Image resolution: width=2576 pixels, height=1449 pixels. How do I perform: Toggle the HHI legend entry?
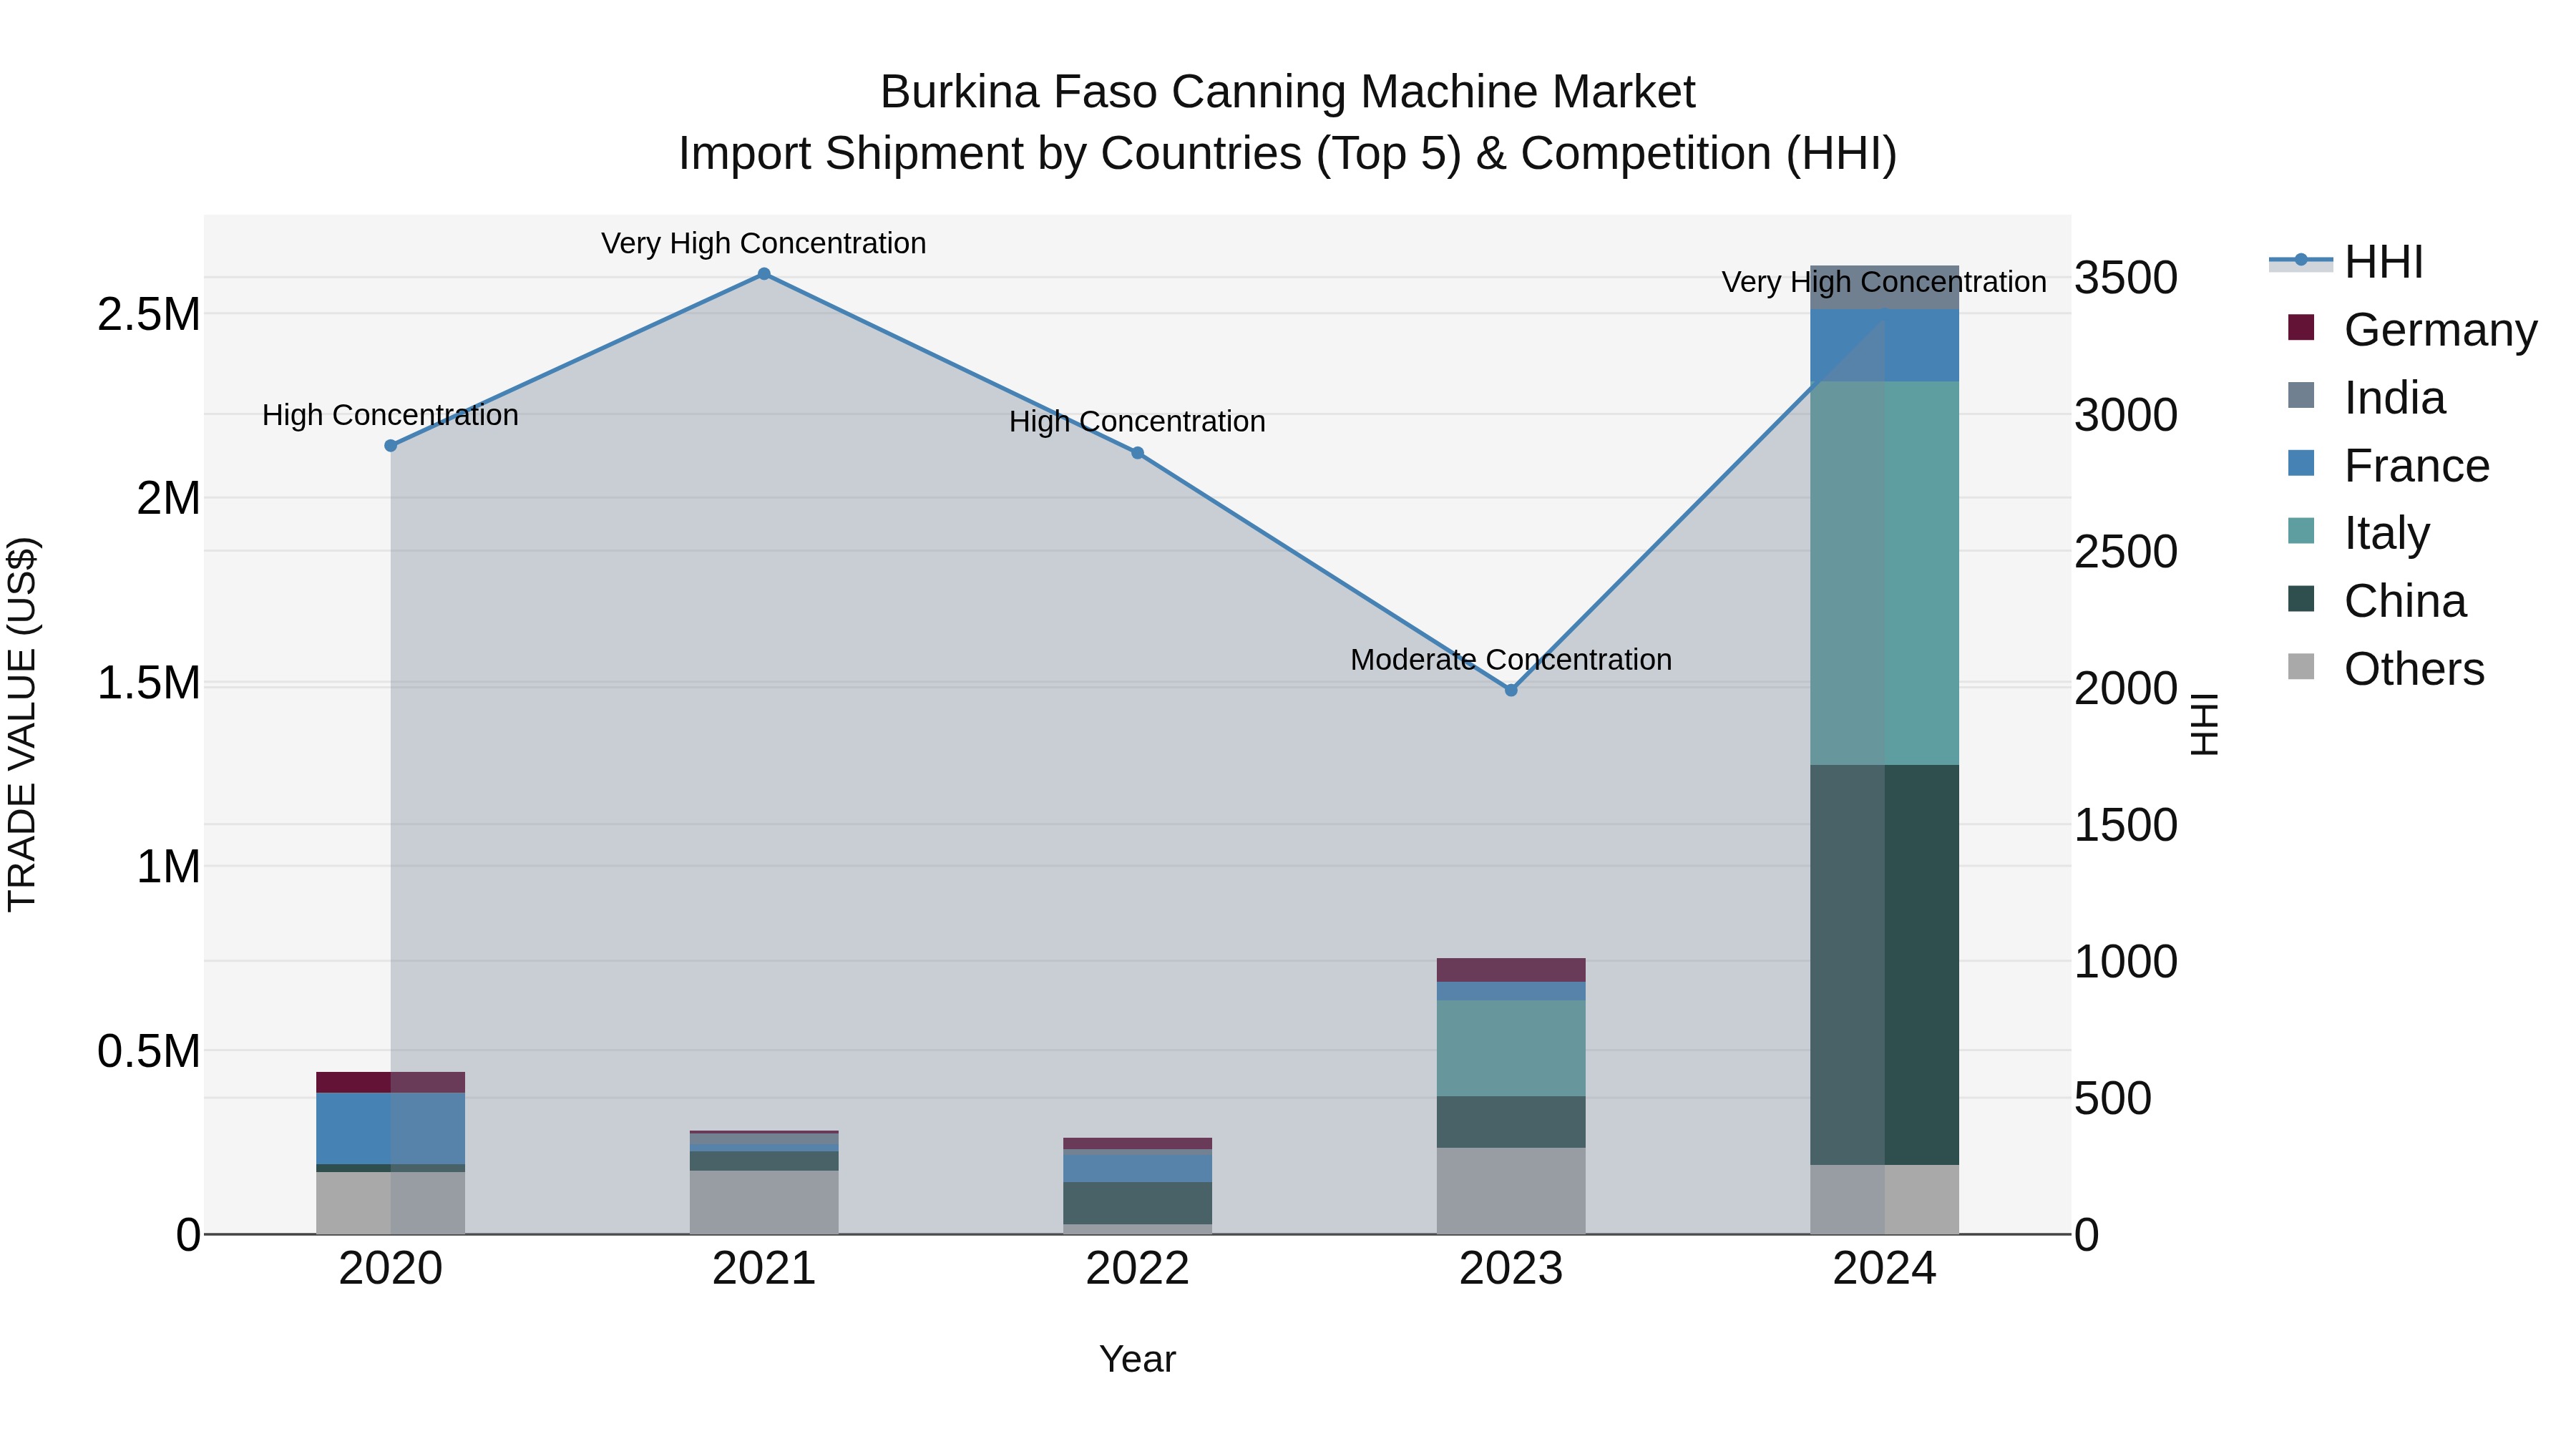2346,262
